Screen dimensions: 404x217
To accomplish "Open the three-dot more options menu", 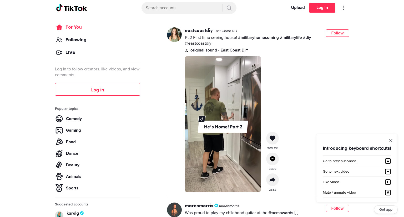I will click(x=343, y=8).
